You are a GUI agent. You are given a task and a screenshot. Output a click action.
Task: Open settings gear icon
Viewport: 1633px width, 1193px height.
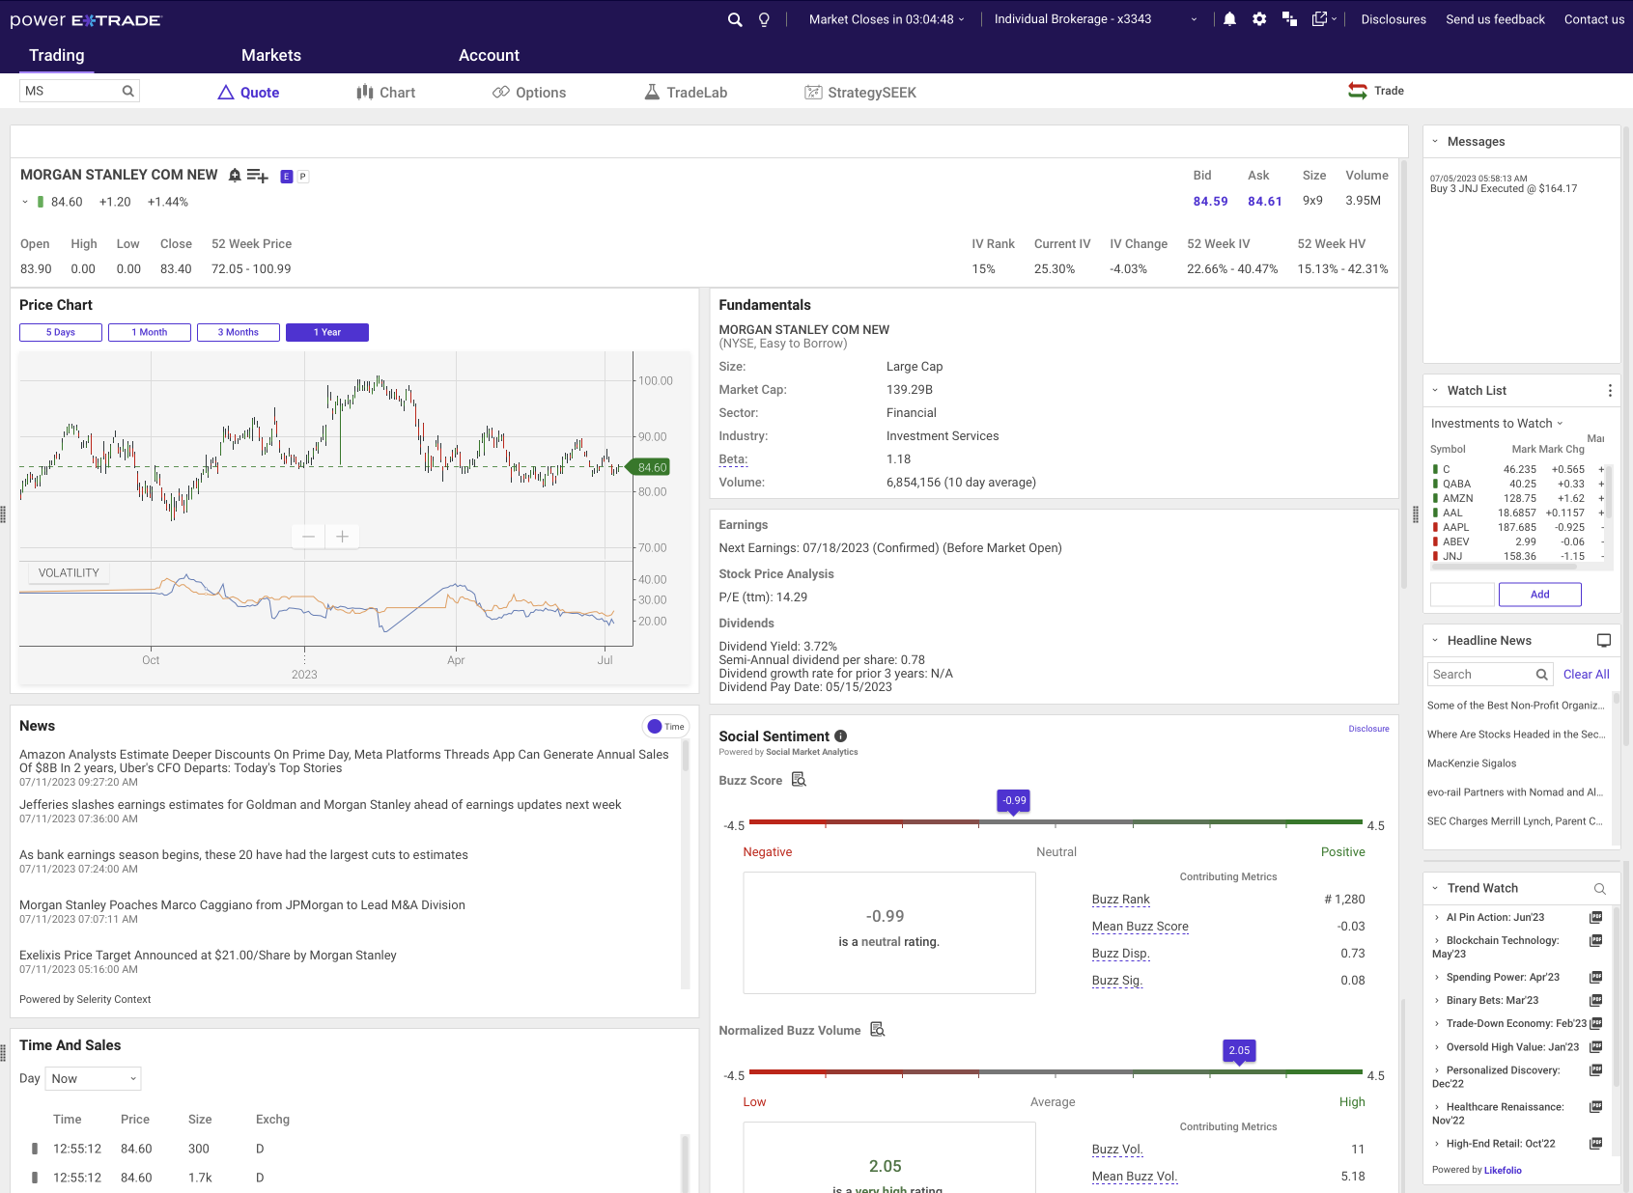1259,19
